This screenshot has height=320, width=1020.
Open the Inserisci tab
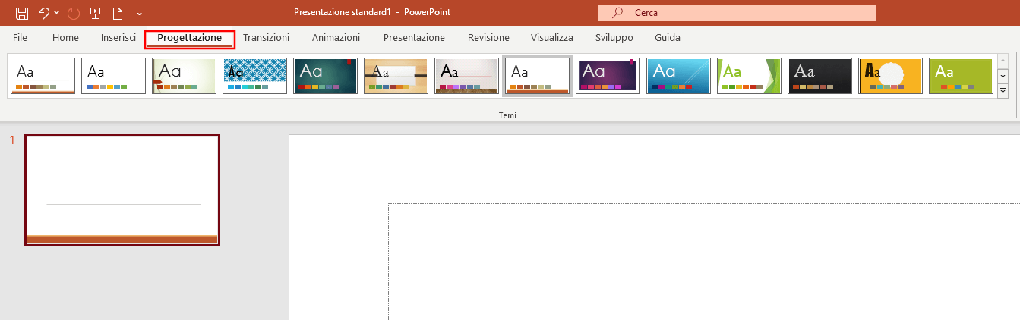(x=118, y=38)
